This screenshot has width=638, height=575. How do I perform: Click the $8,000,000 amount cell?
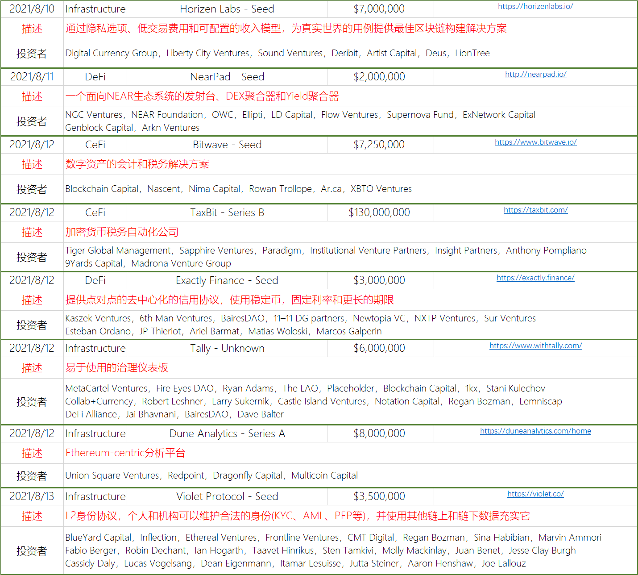(380, 433)
